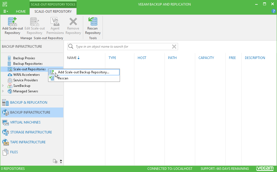Click the search object name field
The width and height of the screenshot is (277, 172).
(x=123, y=47)
